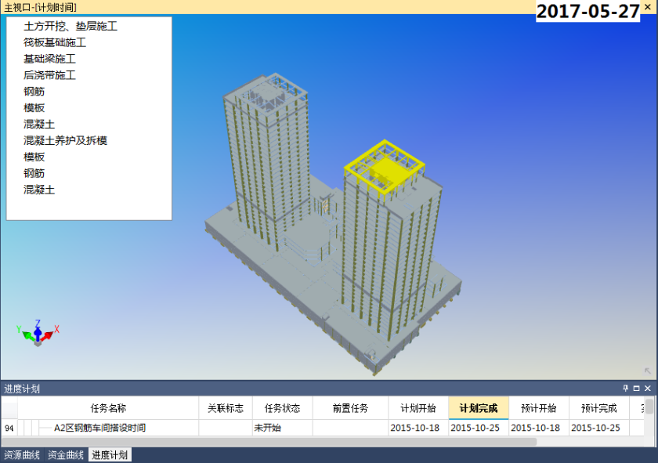Click the viewport corner arrow icon
The width and height of the screenshot is (658, 463).
click(648, 371)
